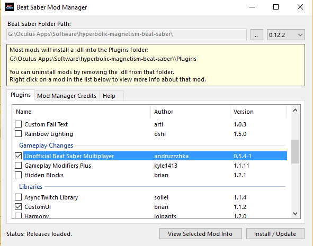313x246 pixels.
Task: Select the Gameplay Modifiers Plus row name
Action: (58, 166)
